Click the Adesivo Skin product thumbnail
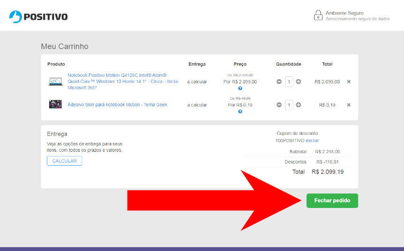The width and height of the screenshot is (404, 251). 55,104
